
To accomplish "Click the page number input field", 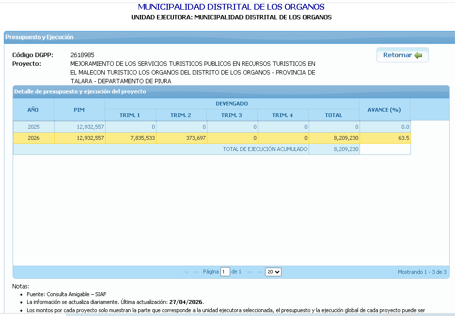I will [225, 272].
